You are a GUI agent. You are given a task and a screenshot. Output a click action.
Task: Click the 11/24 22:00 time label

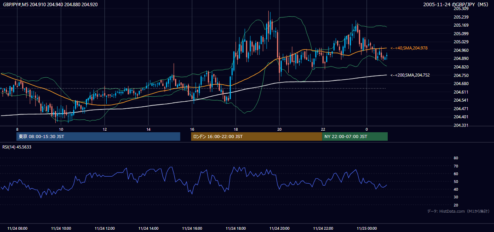pyautogui.click(x=323, y=228)
